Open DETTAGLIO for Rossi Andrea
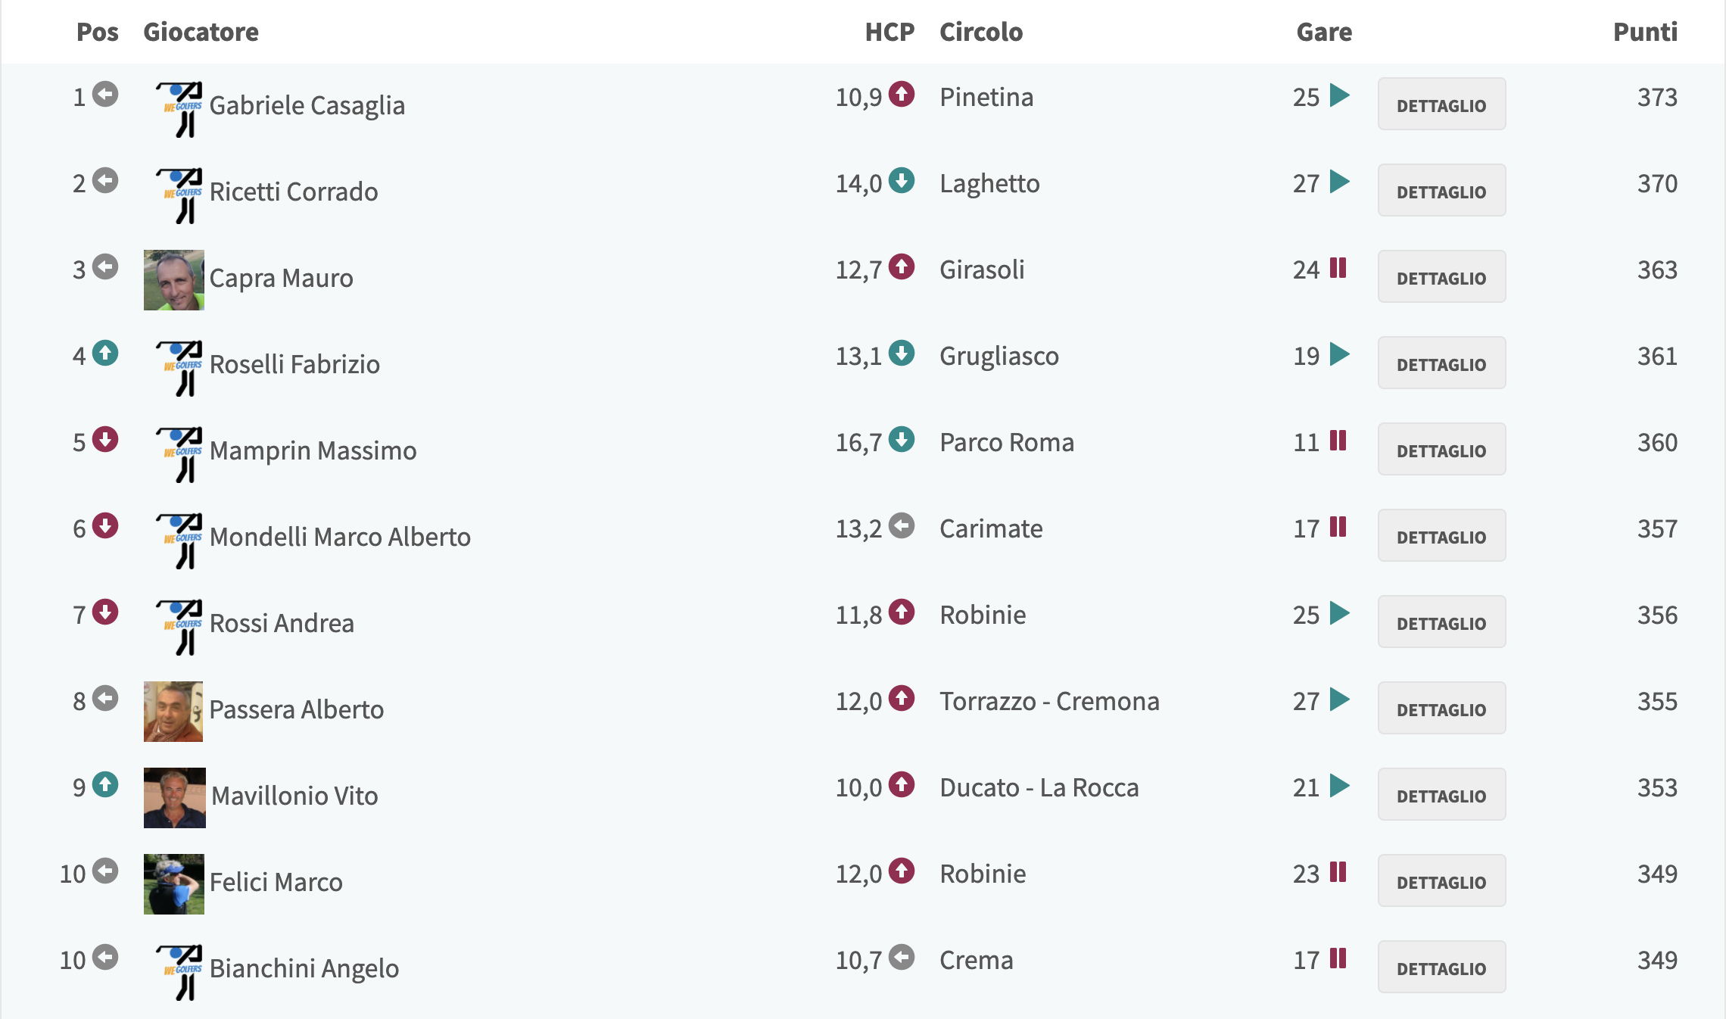The height and width of the screenshot is (1019, 1726). (1441, 622)
